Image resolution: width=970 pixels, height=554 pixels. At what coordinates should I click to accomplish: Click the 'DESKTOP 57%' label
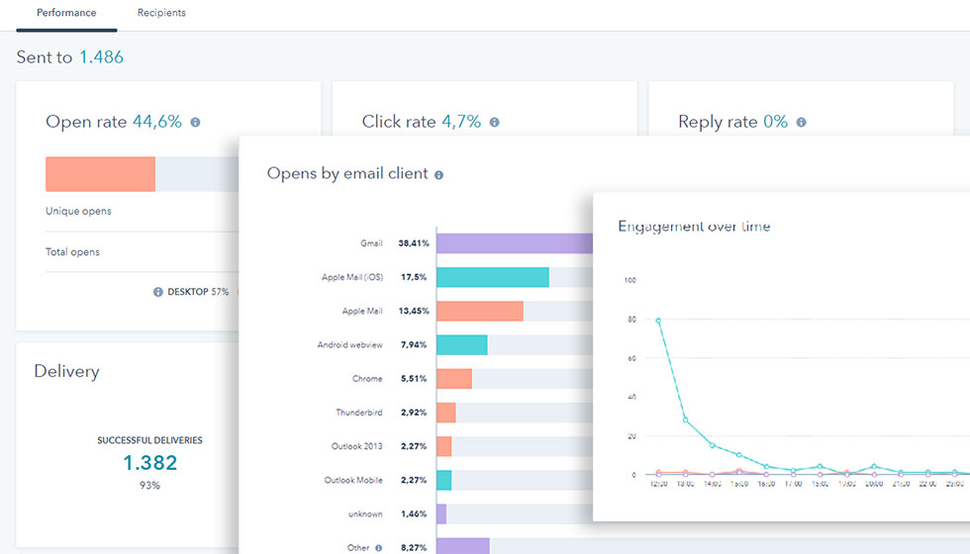pyautogui.click(x=198, y=292)
